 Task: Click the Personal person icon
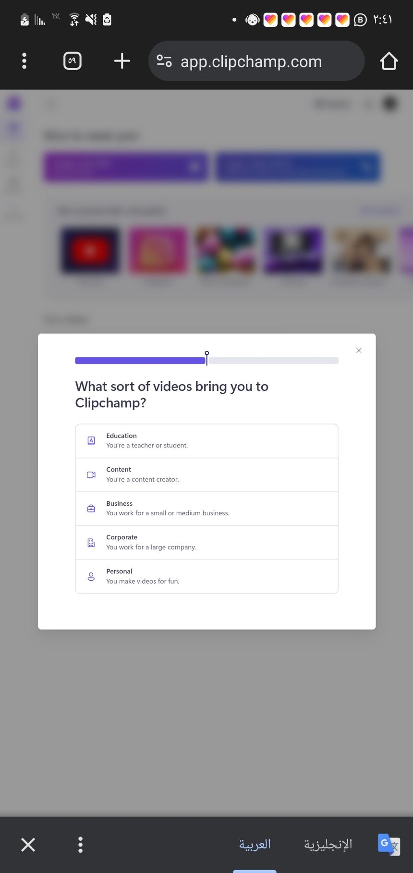click(x=91, y=576)
